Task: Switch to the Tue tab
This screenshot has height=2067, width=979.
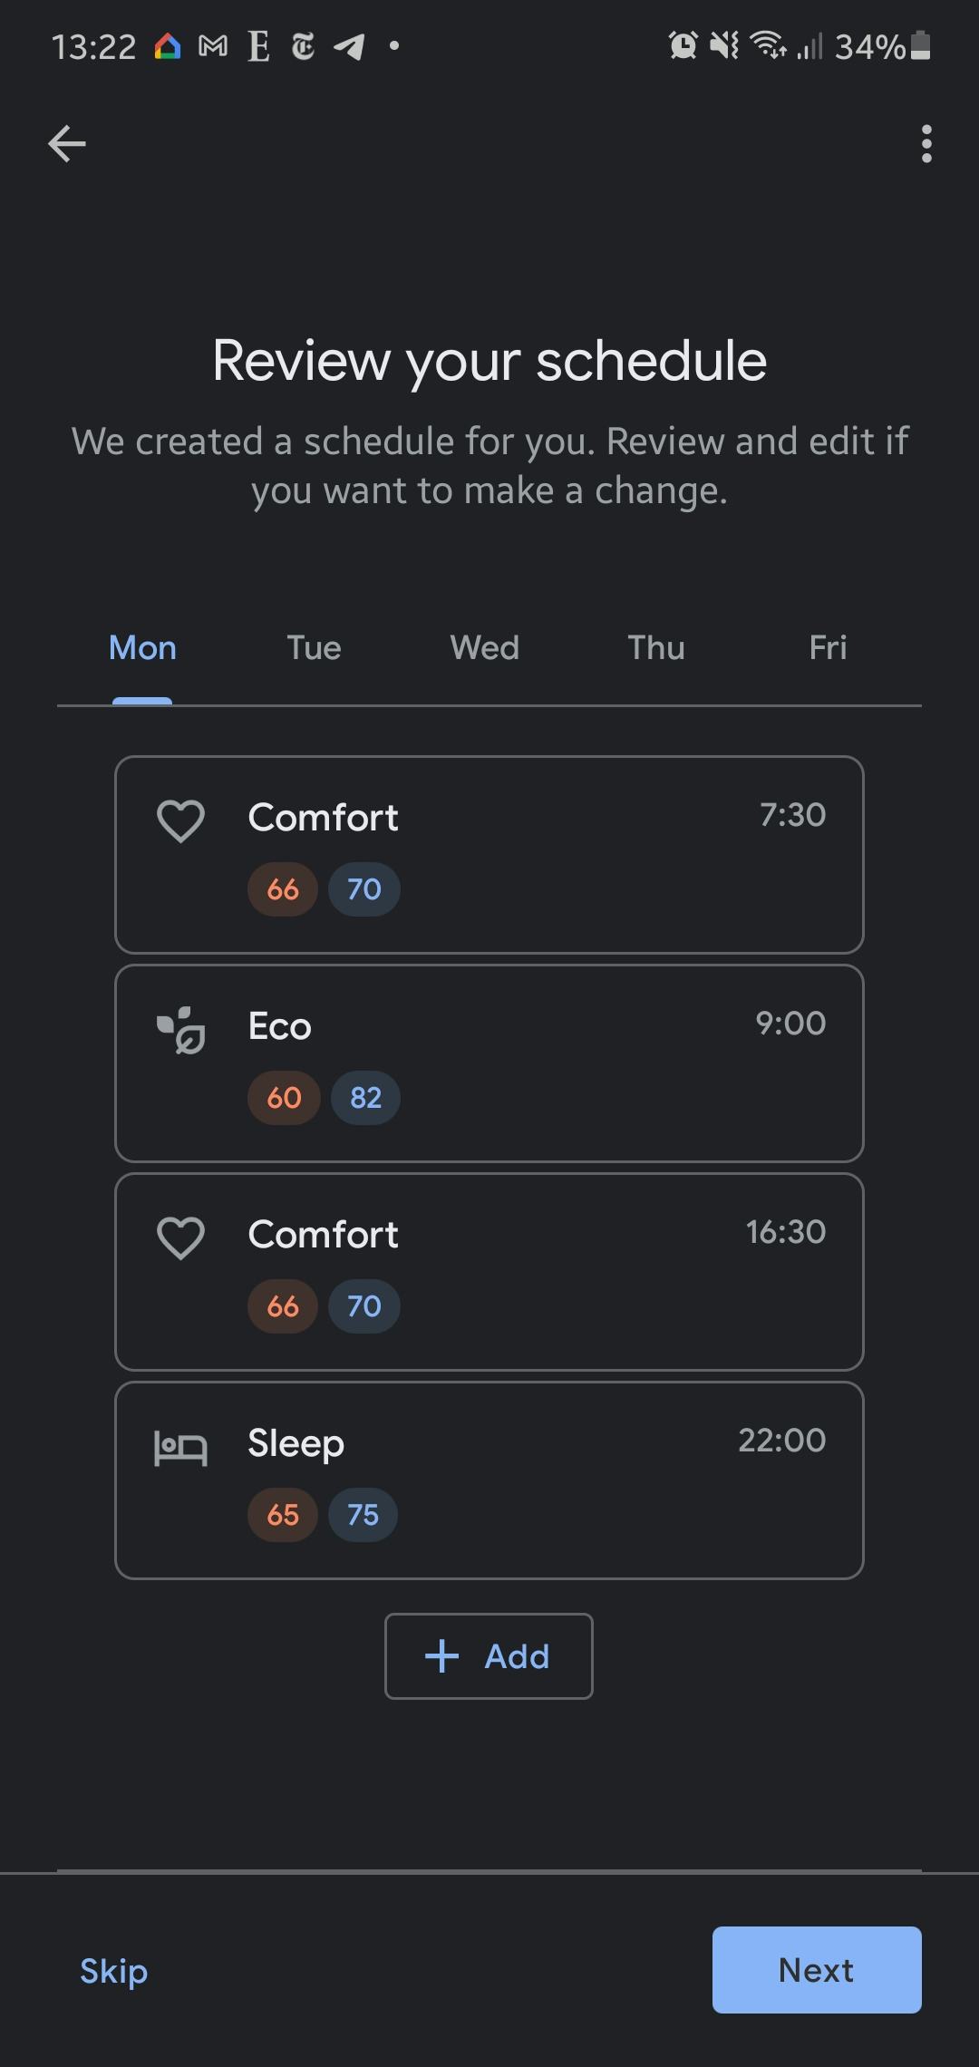Action: 314,648
